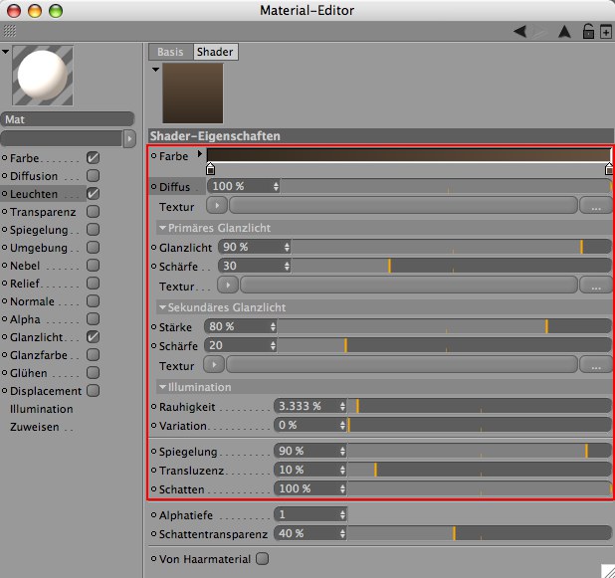Image resolution: width=615 pixels, height=578 pixels.
Task: Disable the Farbe channel checkbox
Action: (93, 158)
